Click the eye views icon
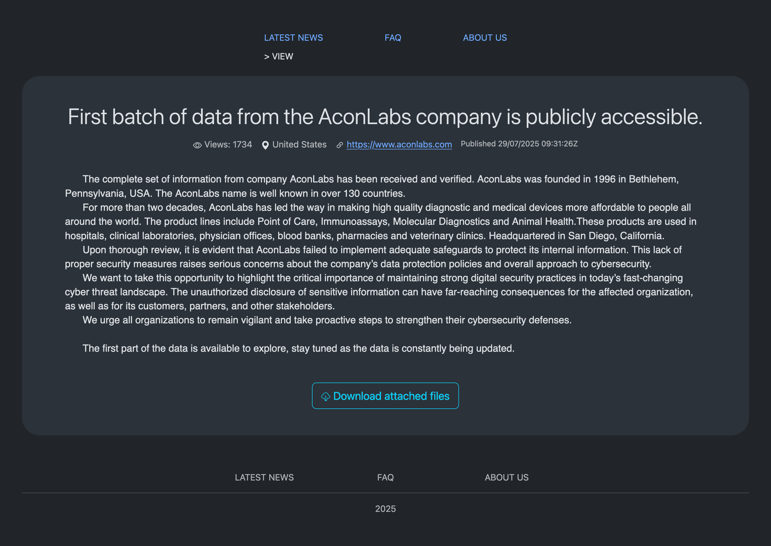The image size is (771, 546). point(197,145)
